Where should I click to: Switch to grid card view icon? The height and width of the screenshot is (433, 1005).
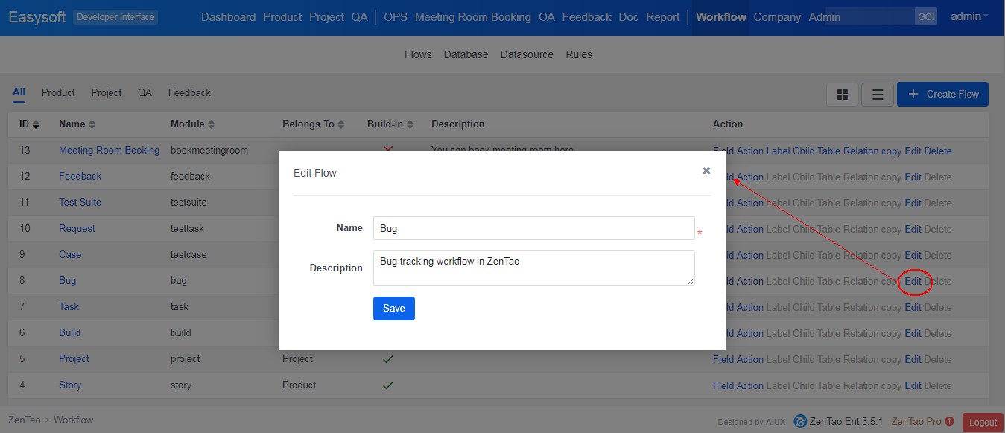tap(843, 95)
